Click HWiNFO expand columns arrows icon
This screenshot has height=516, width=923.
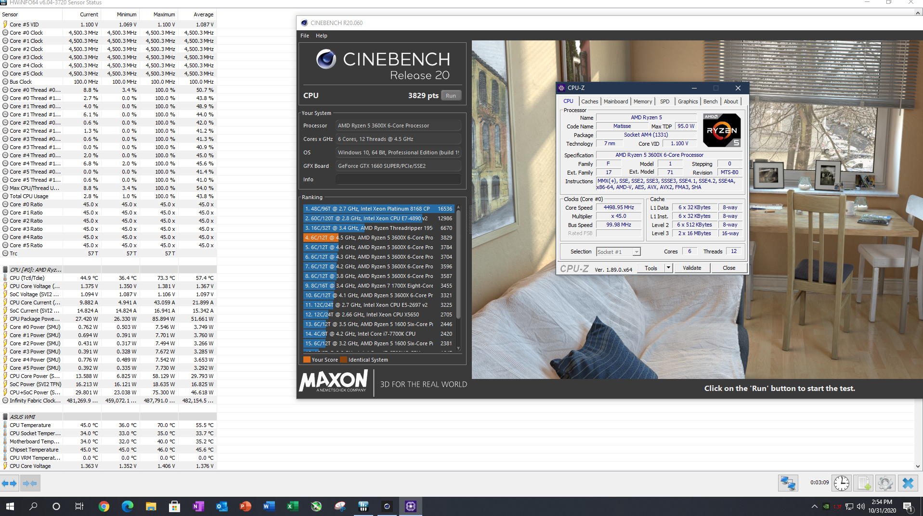[x=9, y=483]
